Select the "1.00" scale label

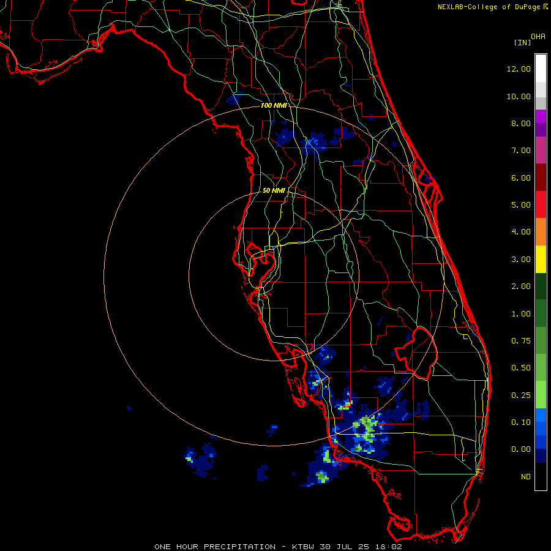[521, 314]
